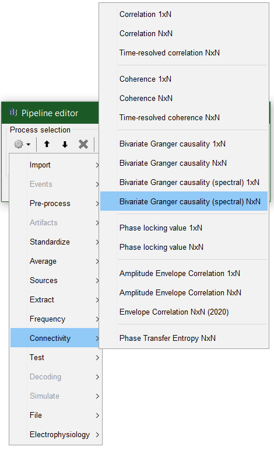Select Bivariate Granger causality (spectral) 1xN

click(184, 182)
